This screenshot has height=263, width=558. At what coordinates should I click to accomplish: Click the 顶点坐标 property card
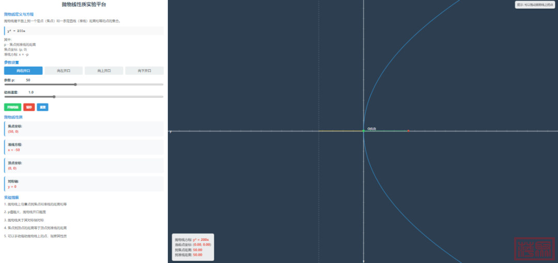pos(84,166)
